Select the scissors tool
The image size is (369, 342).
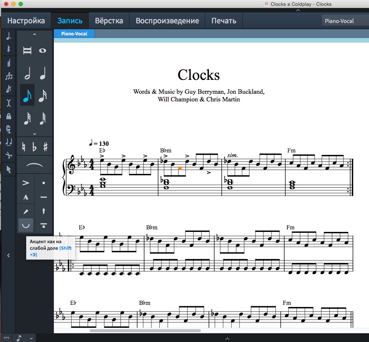click(8, 155)
